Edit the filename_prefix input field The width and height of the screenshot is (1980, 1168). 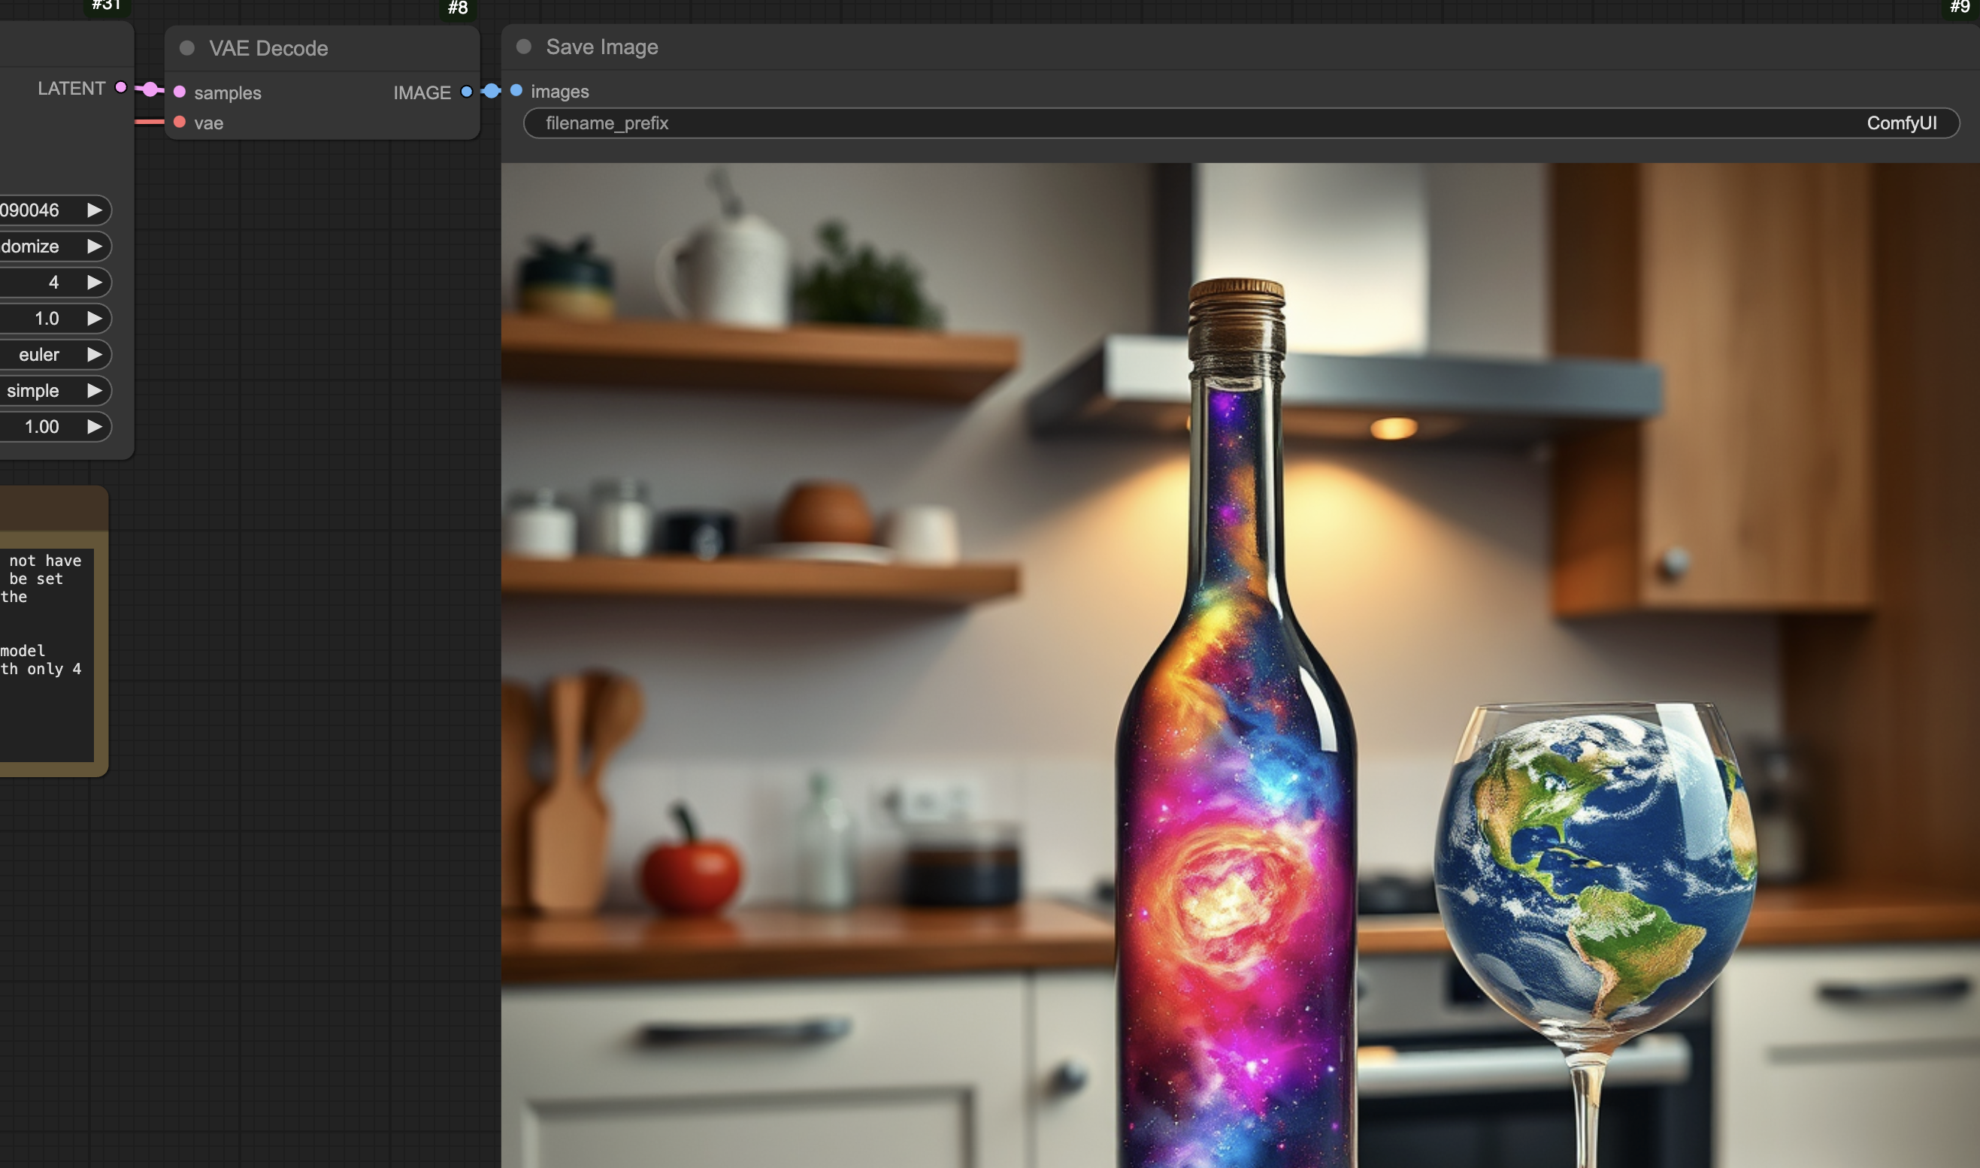pos(1240,123)
